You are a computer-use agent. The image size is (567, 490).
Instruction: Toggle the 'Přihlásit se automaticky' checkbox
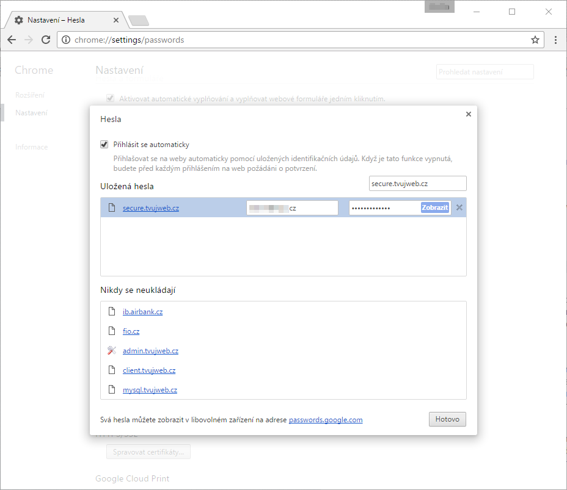pyautogui.click(x=104, y=145)
